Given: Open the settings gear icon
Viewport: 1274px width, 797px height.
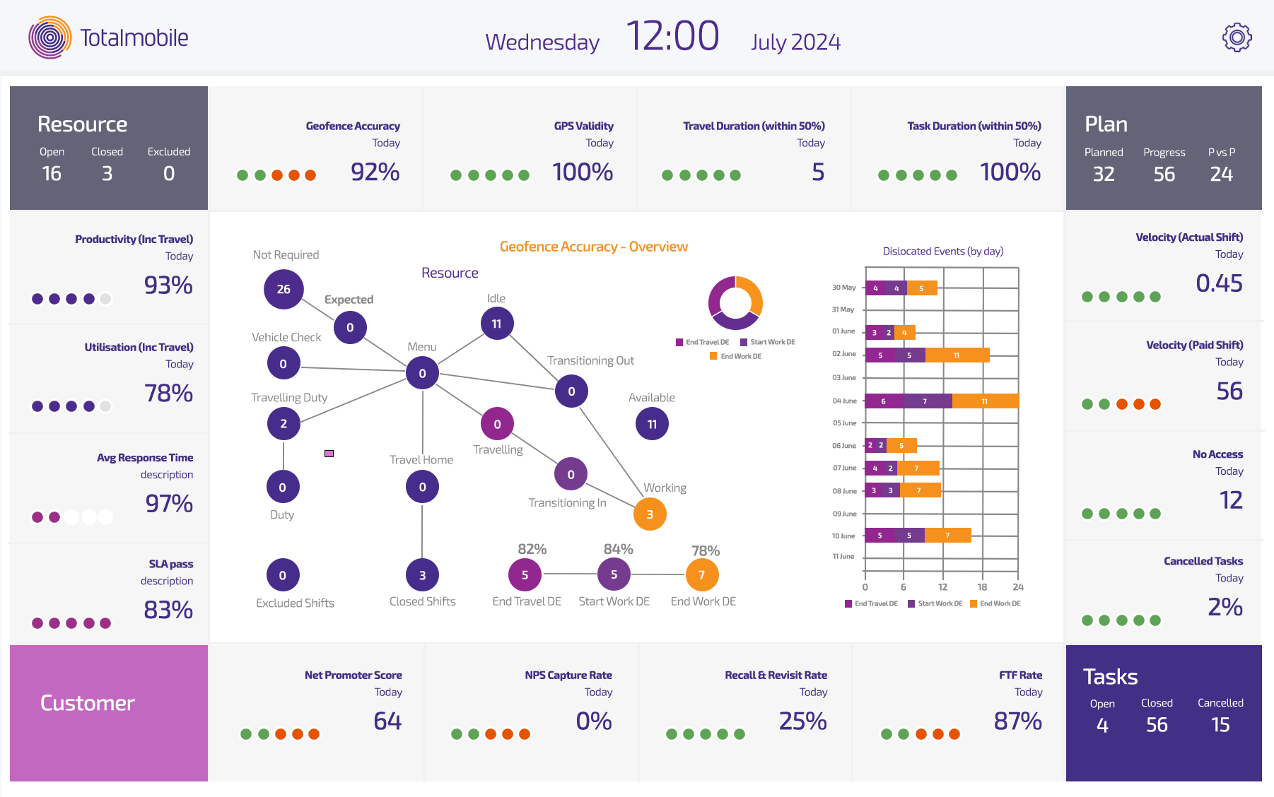Looking at the screenshot, I should (1237, 37).
